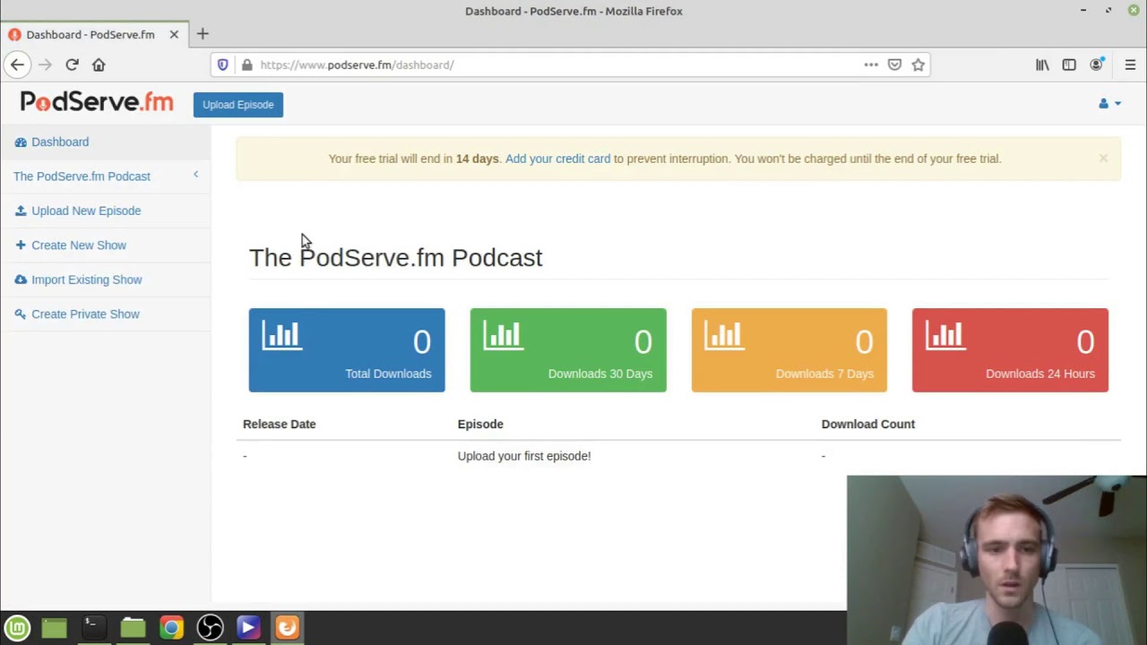Launch Google Chrome from the taskbar
Viewport: 1147px width, 645px height.
[x=171, y=628]
